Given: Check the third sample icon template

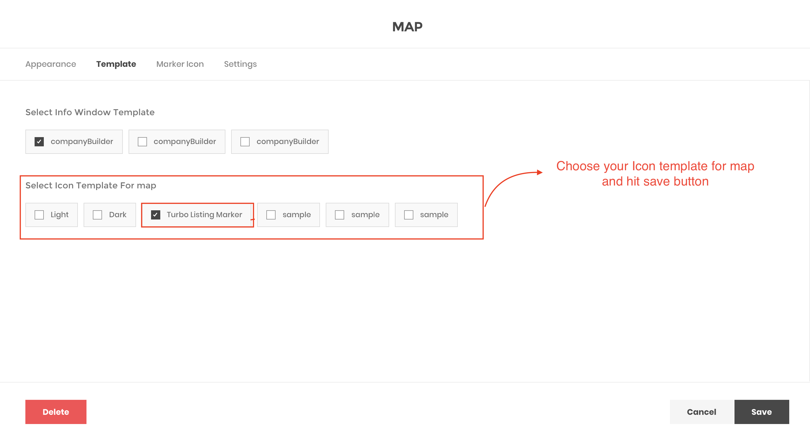Looking at the screenshot, I should 408,215.
